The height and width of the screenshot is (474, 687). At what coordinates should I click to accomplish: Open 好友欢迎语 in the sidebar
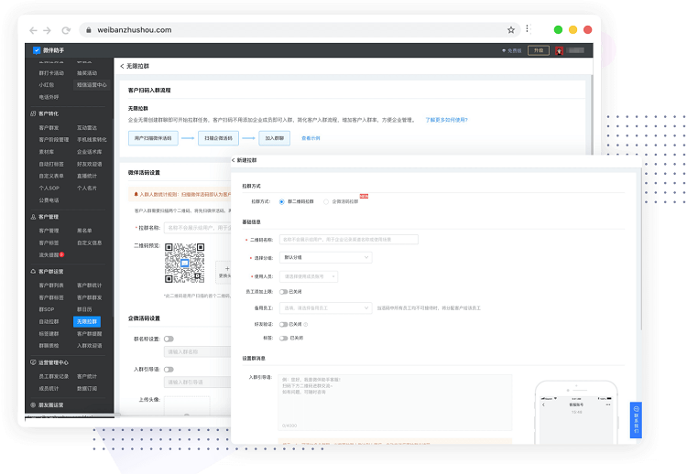[x=90, y=164]
